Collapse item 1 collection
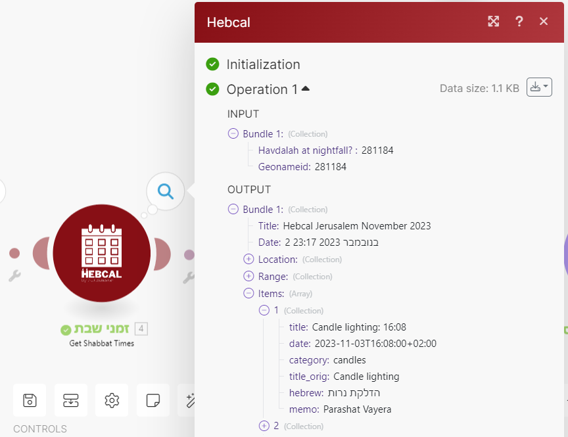Viewport: 568px width, 437px height. tap(264, 310)
